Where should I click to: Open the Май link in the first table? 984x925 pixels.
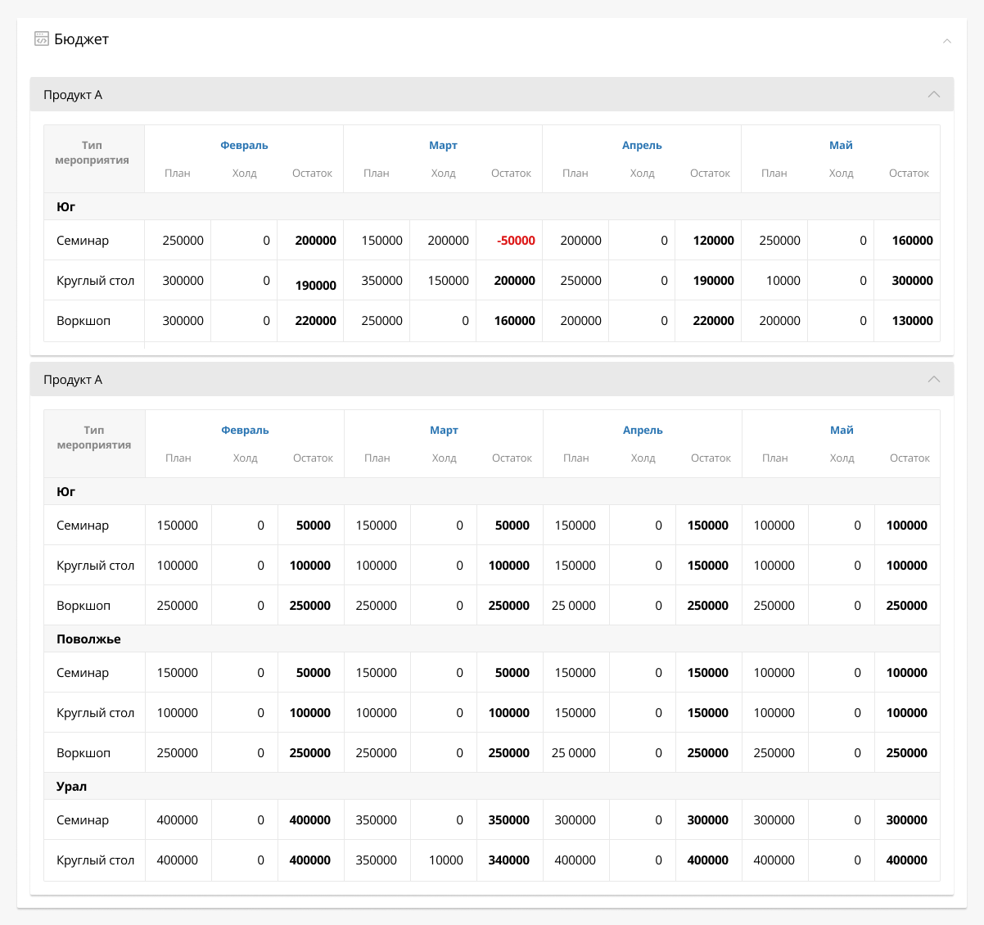point(841,145)
